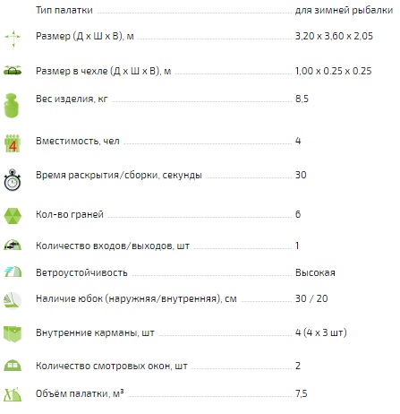Viewport: 400px width, 414px height.
Task: Click the wind resistance icon
Action: point(13,272)
